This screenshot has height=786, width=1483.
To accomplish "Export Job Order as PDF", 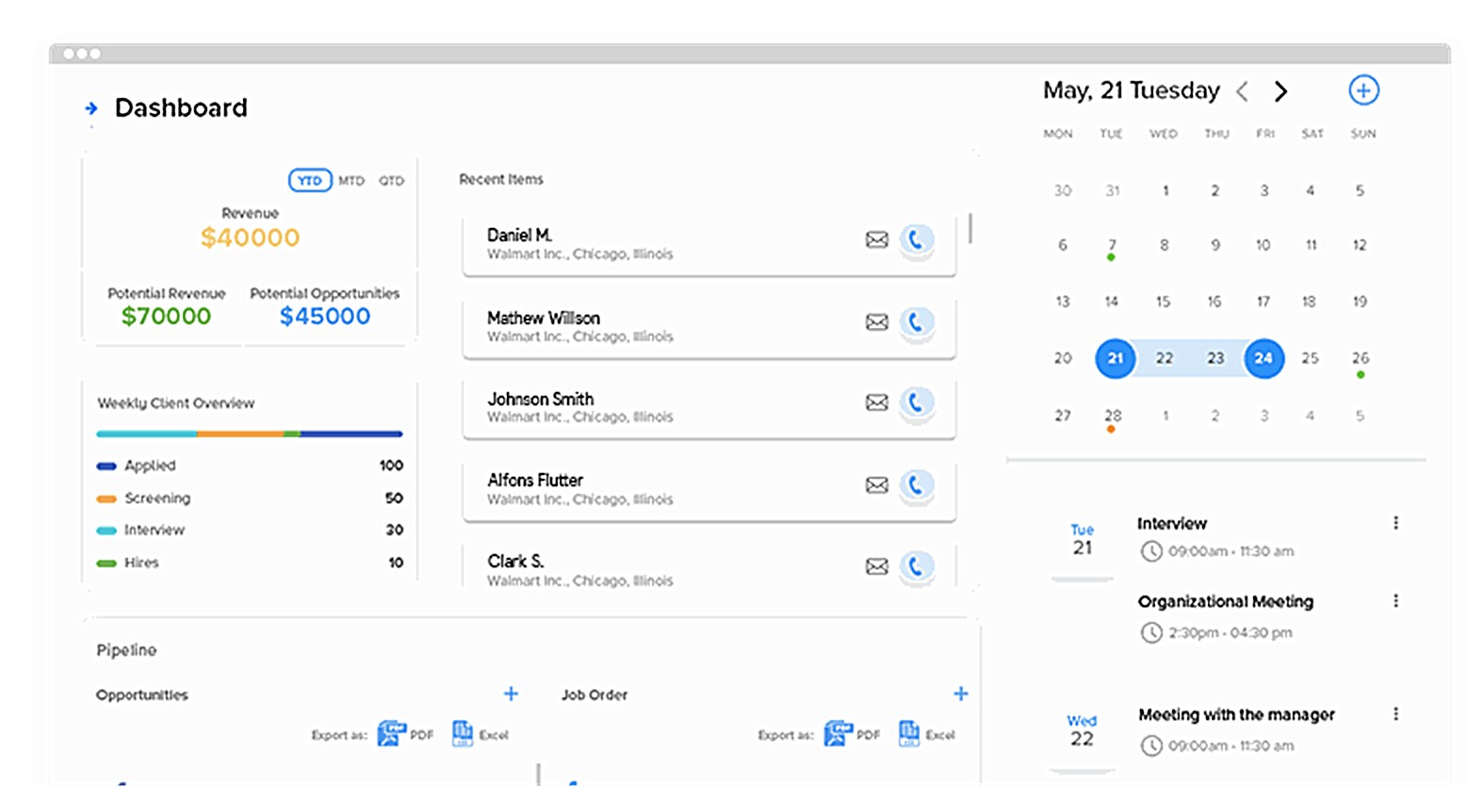I will click(852, 733).
